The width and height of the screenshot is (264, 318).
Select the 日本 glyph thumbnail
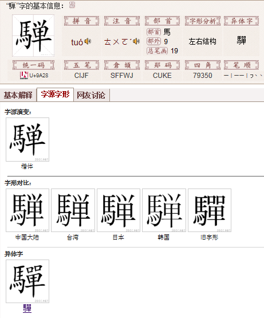click(119, 210)
